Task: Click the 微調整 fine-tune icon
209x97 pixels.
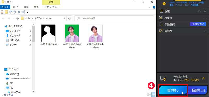Action: (x=161, y=31)
